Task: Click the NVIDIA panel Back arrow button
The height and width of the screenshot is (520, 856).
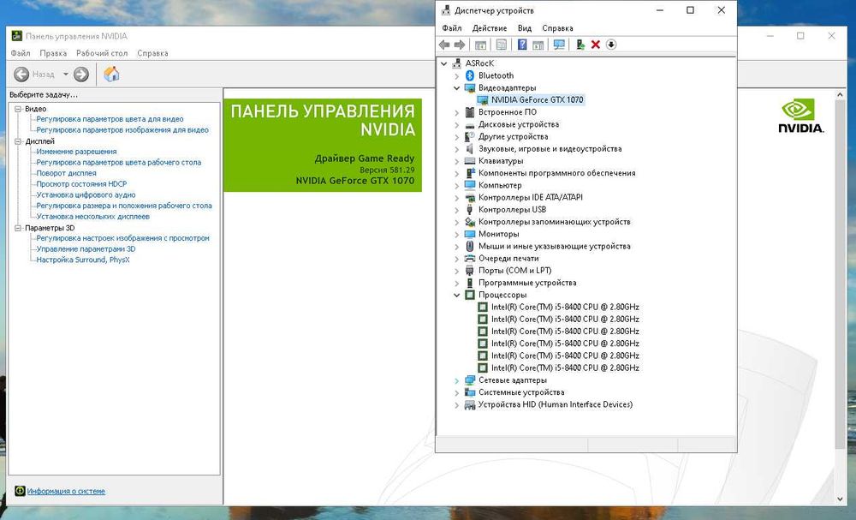Action: 21,75
